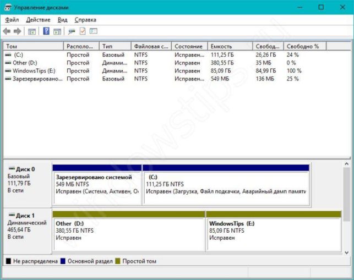Click drive icon next to Other (D:) row

[x=8, y=63]
